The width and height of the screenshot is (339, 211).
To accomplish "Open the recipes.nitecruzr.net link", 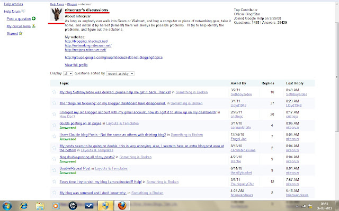I will [86, 50].
